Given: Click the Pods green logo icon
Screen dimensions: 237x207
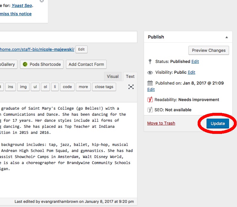Looking at the screenshot, I should click(25, 65).
